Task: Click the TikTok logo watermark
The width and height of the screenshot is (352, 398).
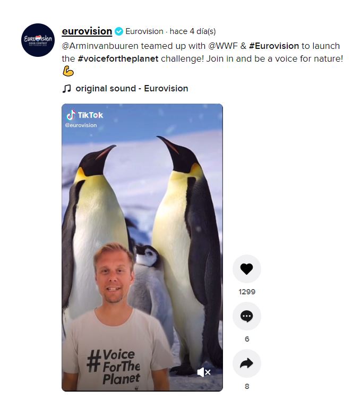Action: [84, 115]
